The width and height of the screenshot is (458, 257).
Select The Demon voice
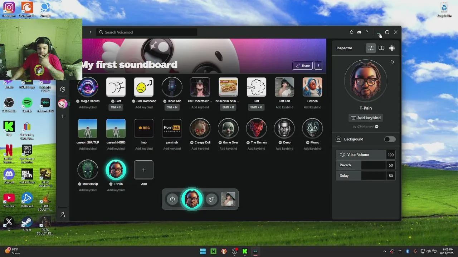[256, 128]
